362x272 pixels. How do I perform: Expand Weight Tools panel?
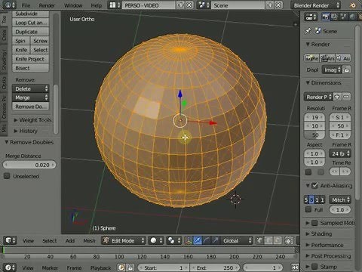coord(32,120)
